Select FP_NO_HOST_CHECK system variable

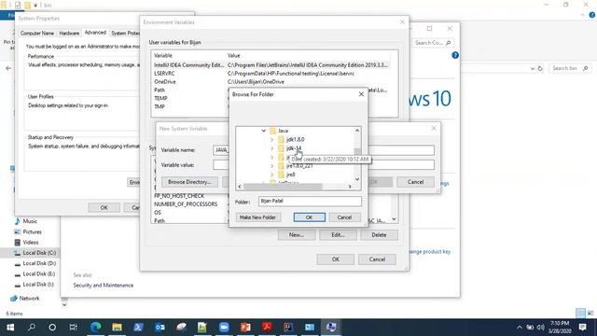click(179, 196)
